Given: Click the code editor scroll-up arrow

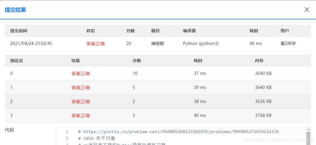Looking at the screenshot, I should 308,129.
